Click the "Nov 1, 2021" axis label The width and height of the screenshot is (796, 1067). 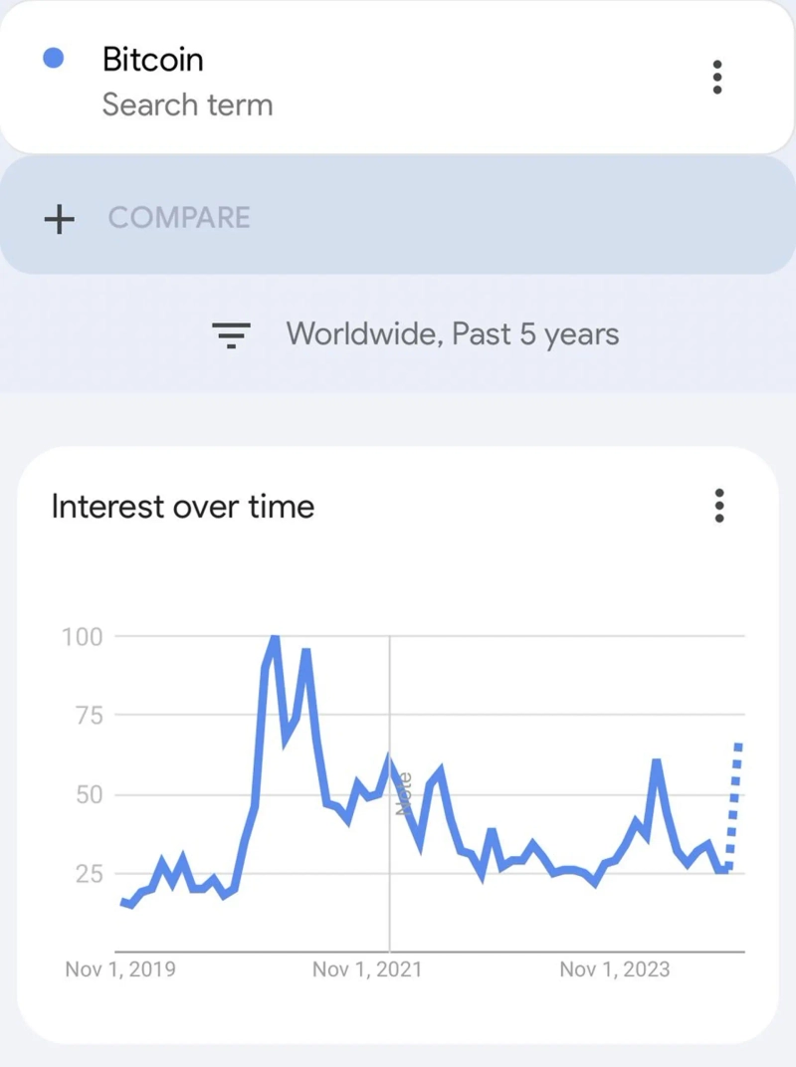pos(367,969)
